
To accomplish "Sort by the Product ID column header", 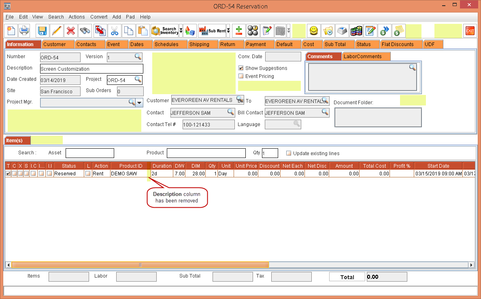I will [x=131, y=166].
